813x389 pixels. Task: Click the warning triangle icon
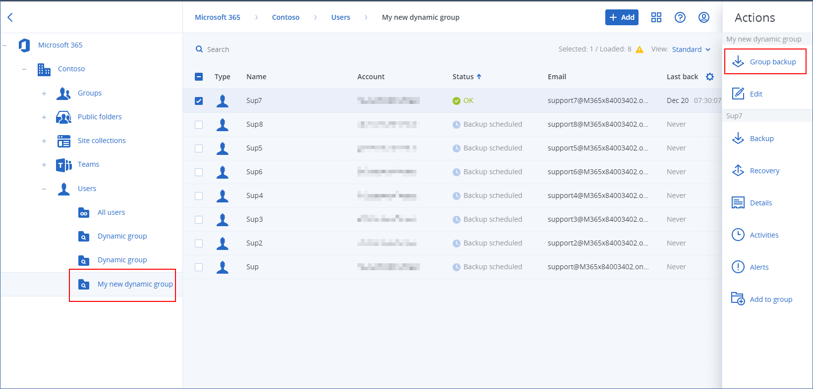tap(639, 49)
